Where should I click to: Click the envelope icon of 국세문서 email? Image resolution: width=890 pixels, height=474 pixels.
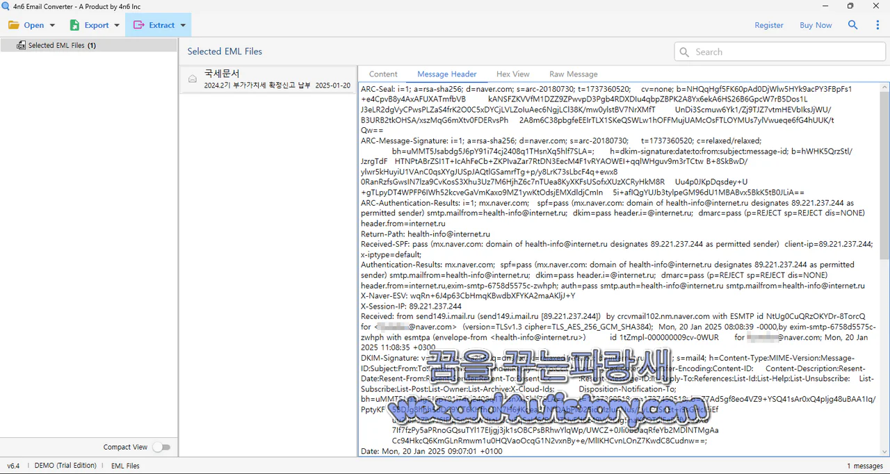[193, 79]
